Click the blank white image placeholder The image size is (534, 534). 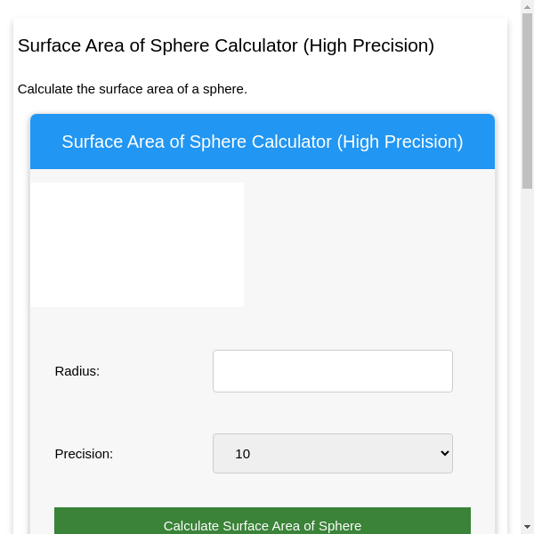137,245
